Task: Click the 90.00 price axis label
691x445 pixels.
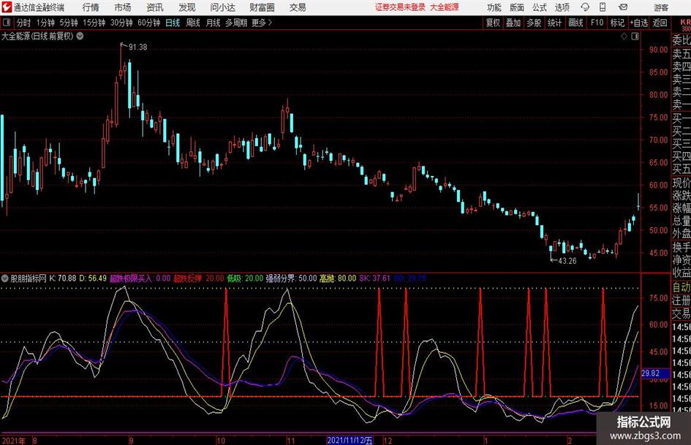Action: (x=658, y=50)
